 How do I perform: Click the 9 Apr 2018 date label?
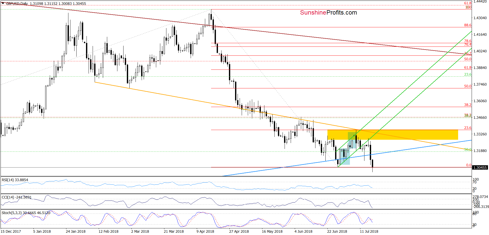[x=205, y=231]
